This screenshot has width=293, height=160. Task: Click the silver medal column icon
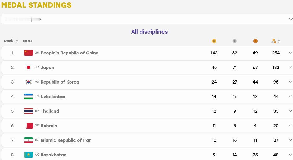click(x=234, y=41)
